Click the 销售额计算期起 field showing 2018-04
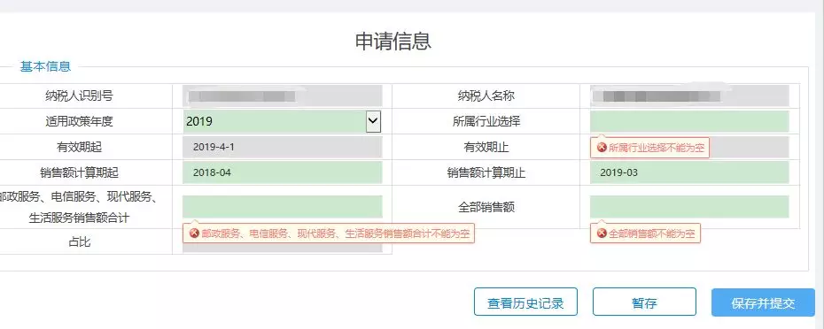Viewport: 824px width, 329px height. tap(283, 172)
